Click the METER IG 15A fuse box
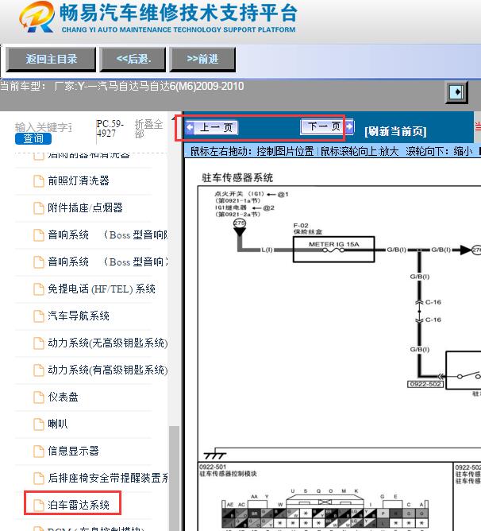Screen dimensions: 481x531 (333, 250)
